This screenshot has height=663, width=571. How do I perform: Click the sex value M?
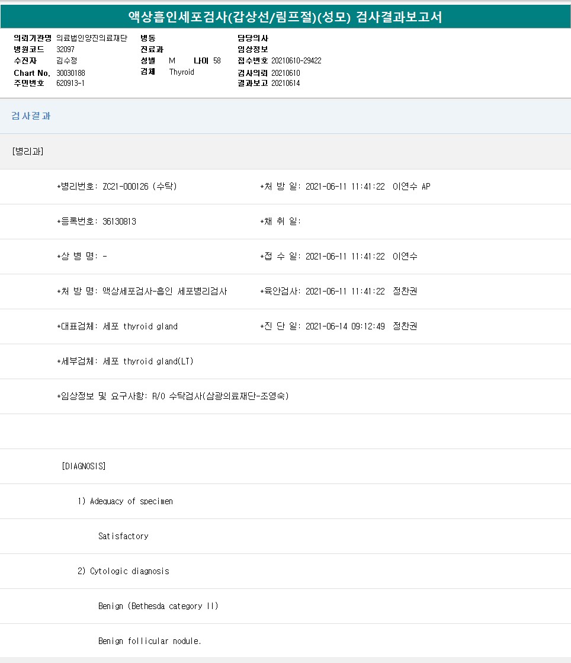(x=172, y=61)
